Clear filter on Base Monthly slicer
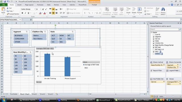 coord(30,52)
